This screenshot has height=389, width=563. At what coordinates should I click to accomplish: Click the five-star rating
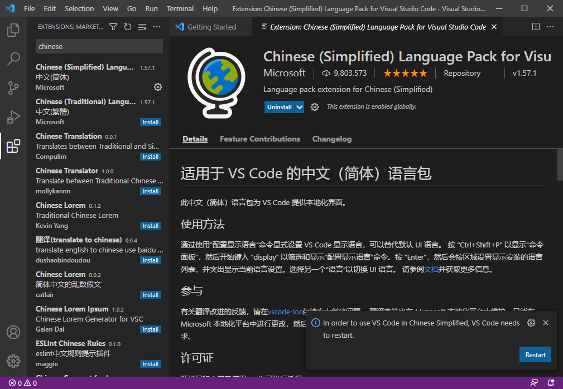(x=405, y=73)
